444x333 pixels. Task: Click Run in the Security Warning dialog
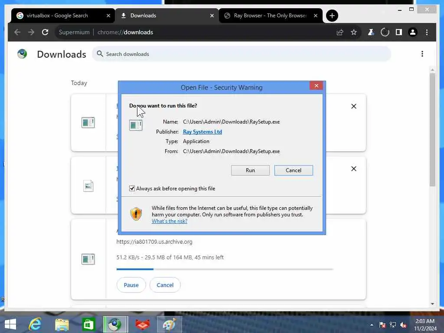coord(250,170)
